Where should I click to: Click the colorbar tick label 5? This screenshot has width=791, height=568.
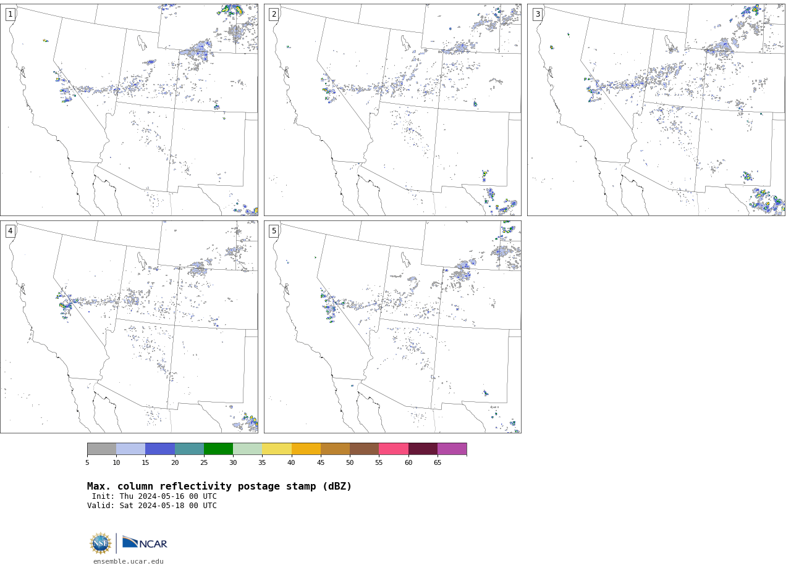pos(87,462)
